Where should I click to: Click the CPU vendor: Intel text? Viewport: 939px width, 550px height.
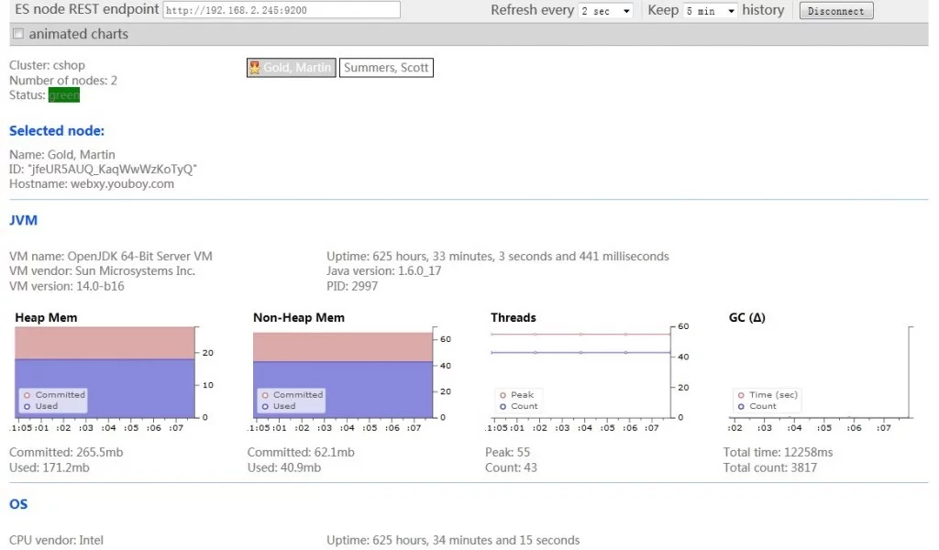click(x=56, y=541)
